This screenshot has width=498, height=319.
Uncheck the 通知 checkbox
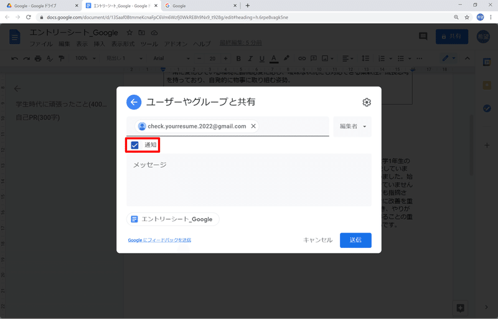coord(134,145)
